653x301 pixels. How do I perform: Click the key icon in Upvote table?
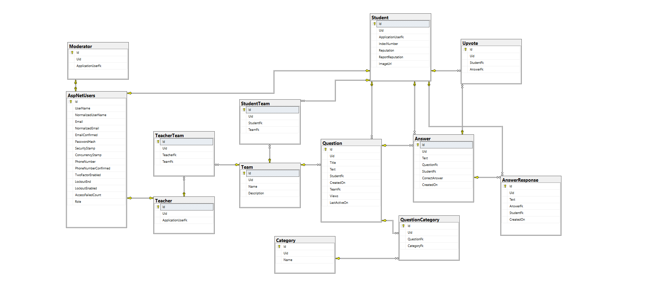point(465,49)
